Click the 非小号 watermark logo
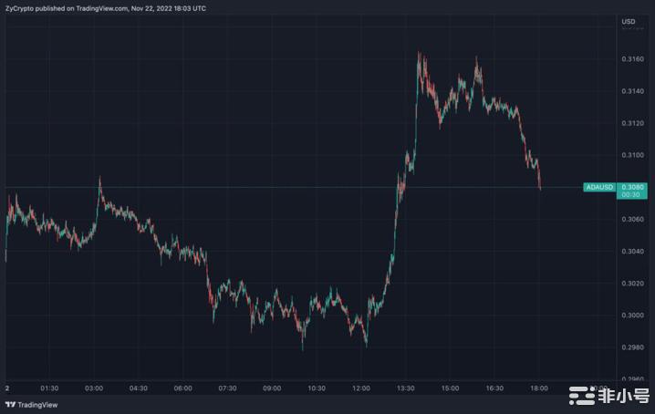The height and width of the screenshot is (414, 655). coord(606,397)
